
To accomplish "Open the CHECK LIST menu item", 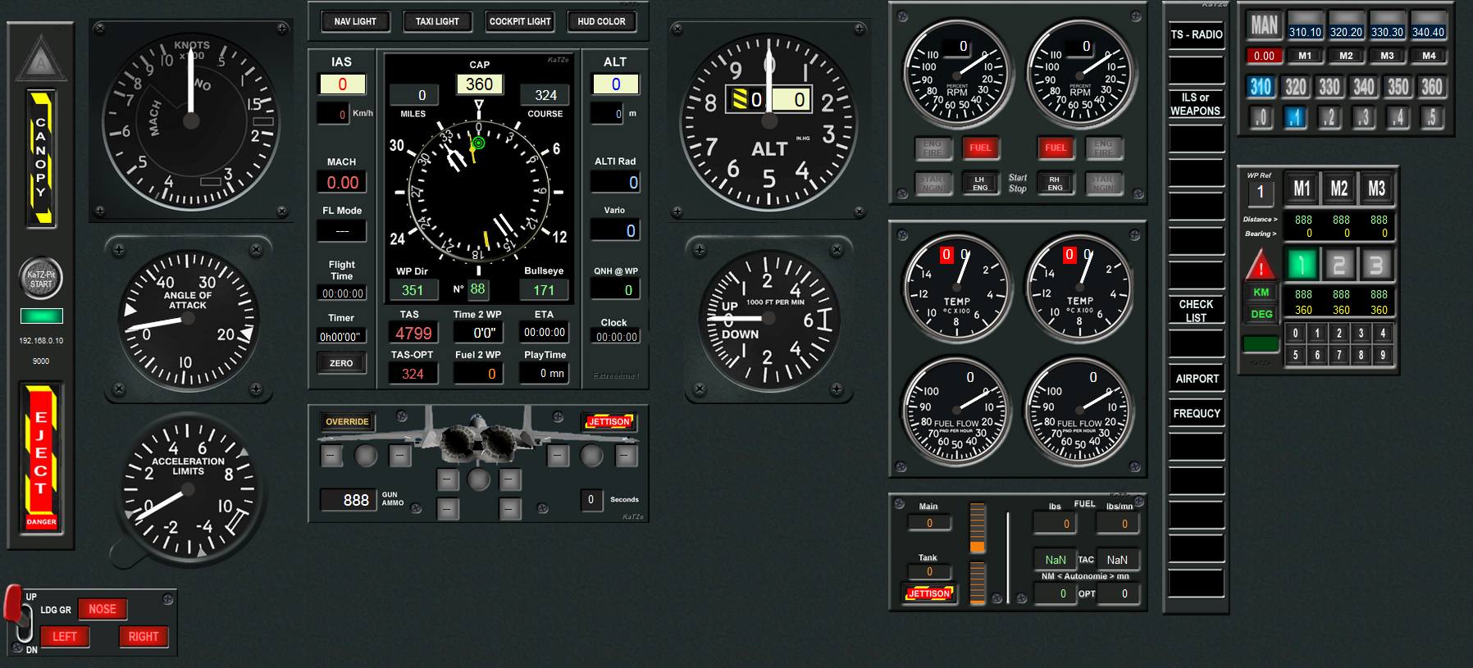I will click(x=1196, y=310).
